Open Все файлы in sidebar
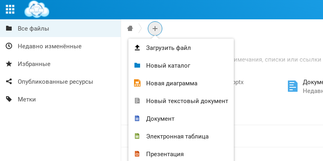This screenshot has height=161, width=323. (60, 28)
